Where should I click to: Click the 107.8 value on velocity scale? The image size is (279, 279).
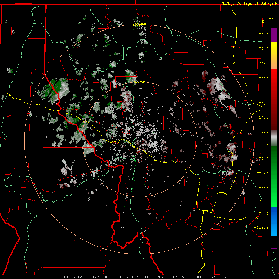[263, 35]
